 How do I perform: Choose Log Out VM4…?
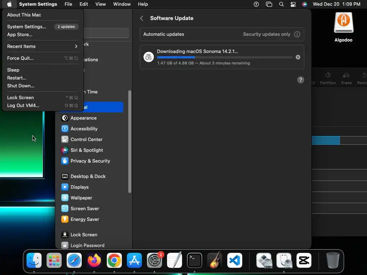coord(43,106)
